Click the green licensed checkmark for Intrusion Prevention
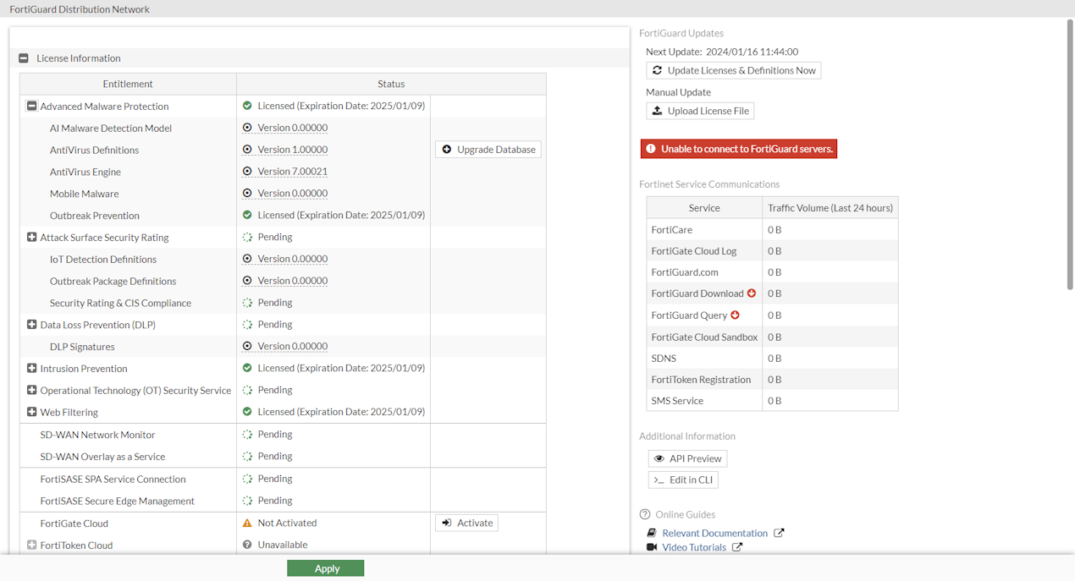This screenshot has width=1075, height=581. 249,368
